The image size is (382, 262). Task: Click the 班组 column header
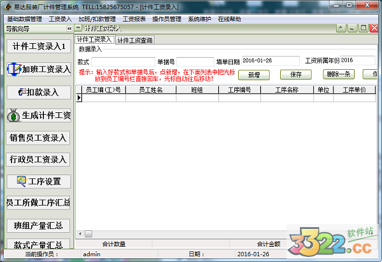(x=197, y=90)
